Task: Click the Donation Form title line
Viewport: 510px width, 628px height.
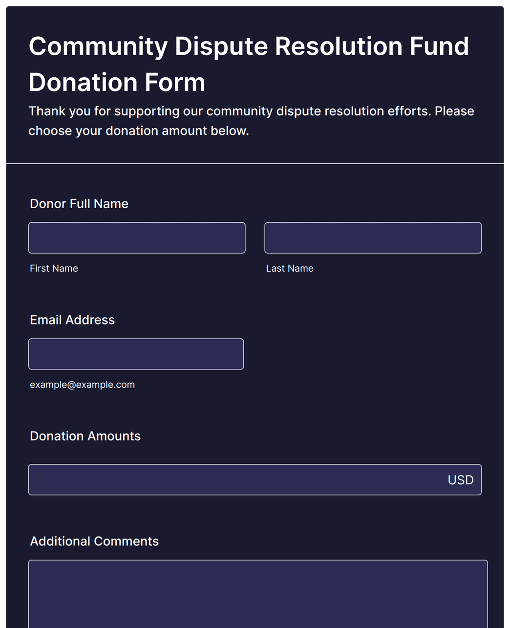Action: [x=117, y=82]
